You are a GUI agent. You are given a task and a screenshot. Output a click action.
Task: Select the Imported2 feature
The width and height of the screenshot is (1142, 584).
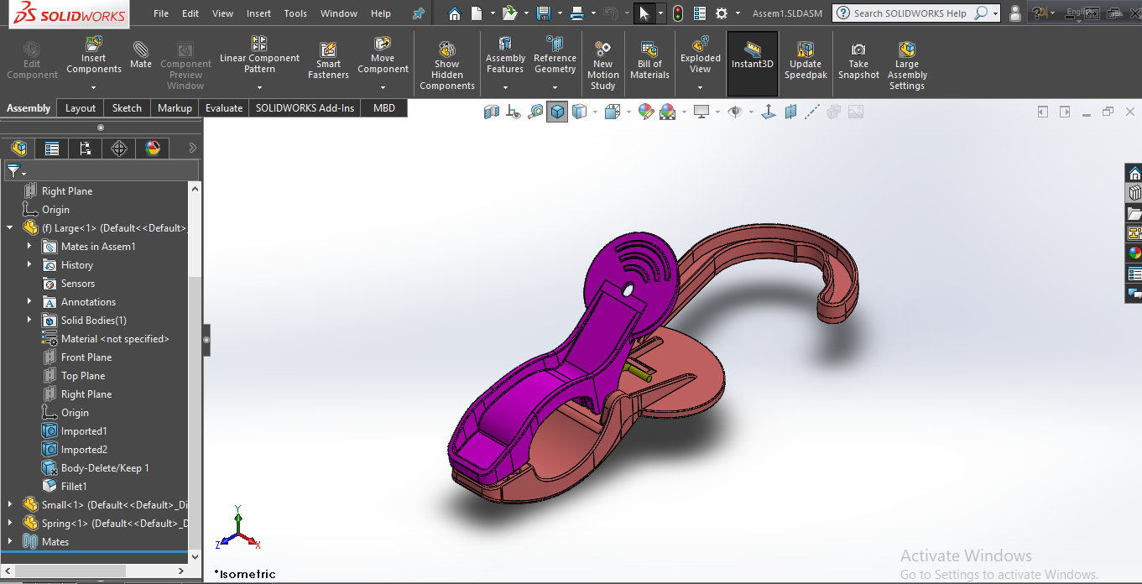[84, 449]
